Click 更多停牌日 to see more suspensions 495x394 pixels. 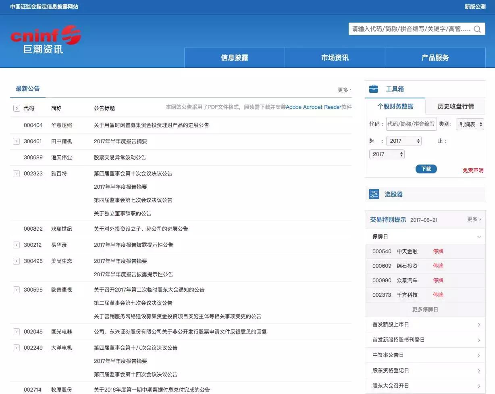pos(425,309)
